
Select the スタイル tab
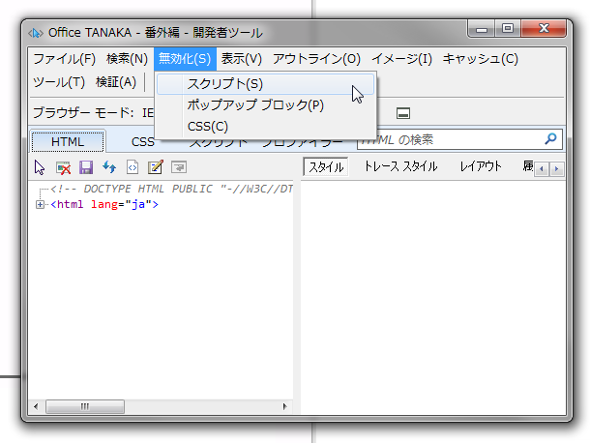coord(326,166)
